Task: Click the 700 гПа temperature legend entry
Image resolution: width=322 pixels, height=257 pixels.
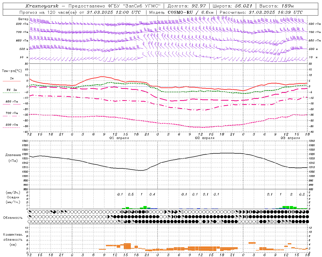Action: 12,113
